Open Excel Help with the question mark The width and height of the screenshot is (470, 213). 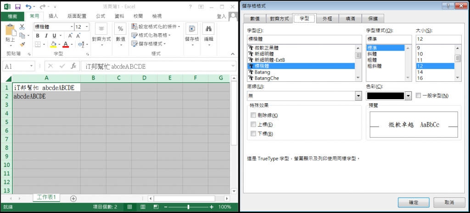[x=190, y=6]
